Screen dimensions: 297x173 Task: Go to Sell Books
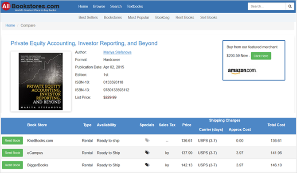(209, 17)
